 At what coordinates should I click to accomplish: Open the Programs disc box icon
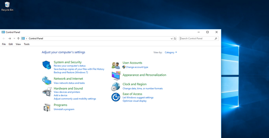47,107
